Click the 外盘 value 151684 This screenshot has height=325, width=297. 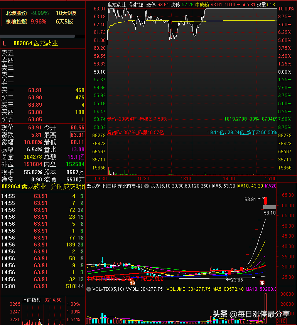33,164
